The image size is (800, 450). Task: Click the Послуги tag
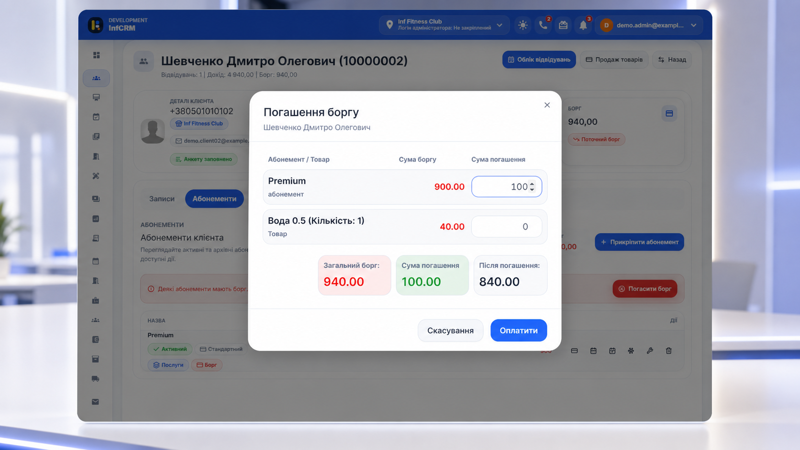(x=168, y=365)
